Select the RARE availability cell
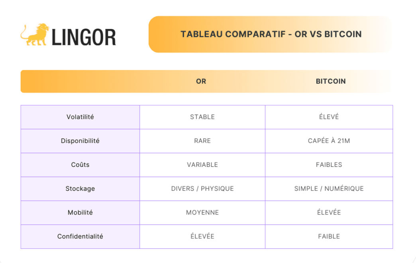Image resolution: width=416 pixels, height=263 pixels. coord(202,141)
